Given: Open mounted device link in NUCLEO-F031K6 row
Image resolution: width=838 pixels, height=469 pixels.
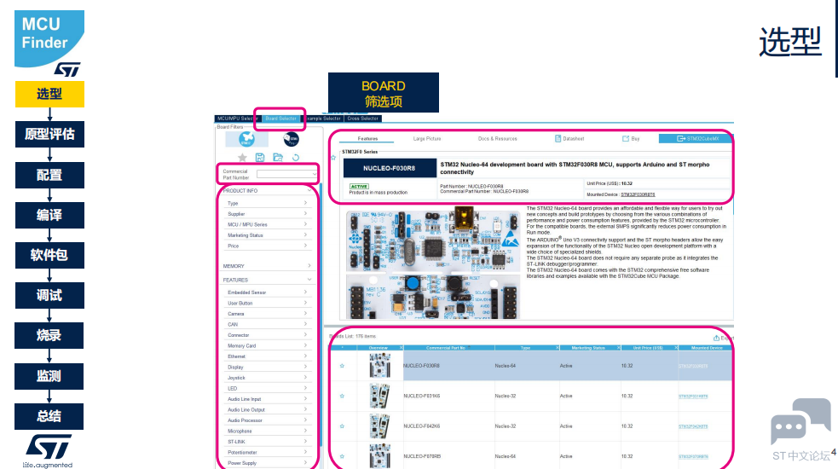Looking at the screenshot, I should click(693, 397).
